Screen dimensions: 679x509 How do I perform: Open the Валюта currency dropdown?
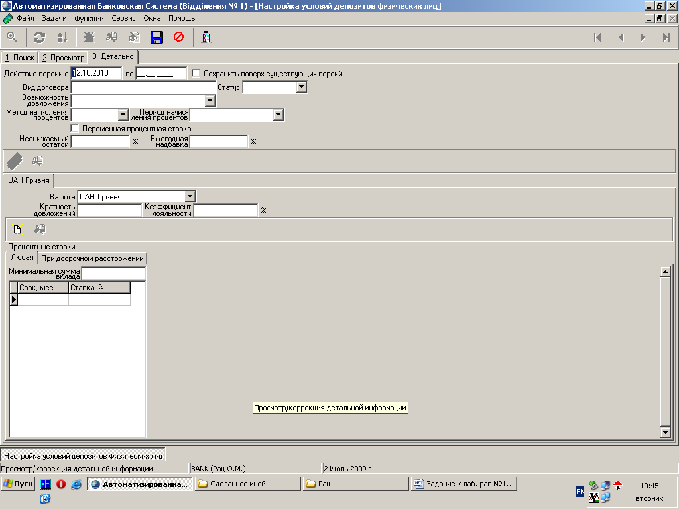pyautogui.click(x=190, y=196)
